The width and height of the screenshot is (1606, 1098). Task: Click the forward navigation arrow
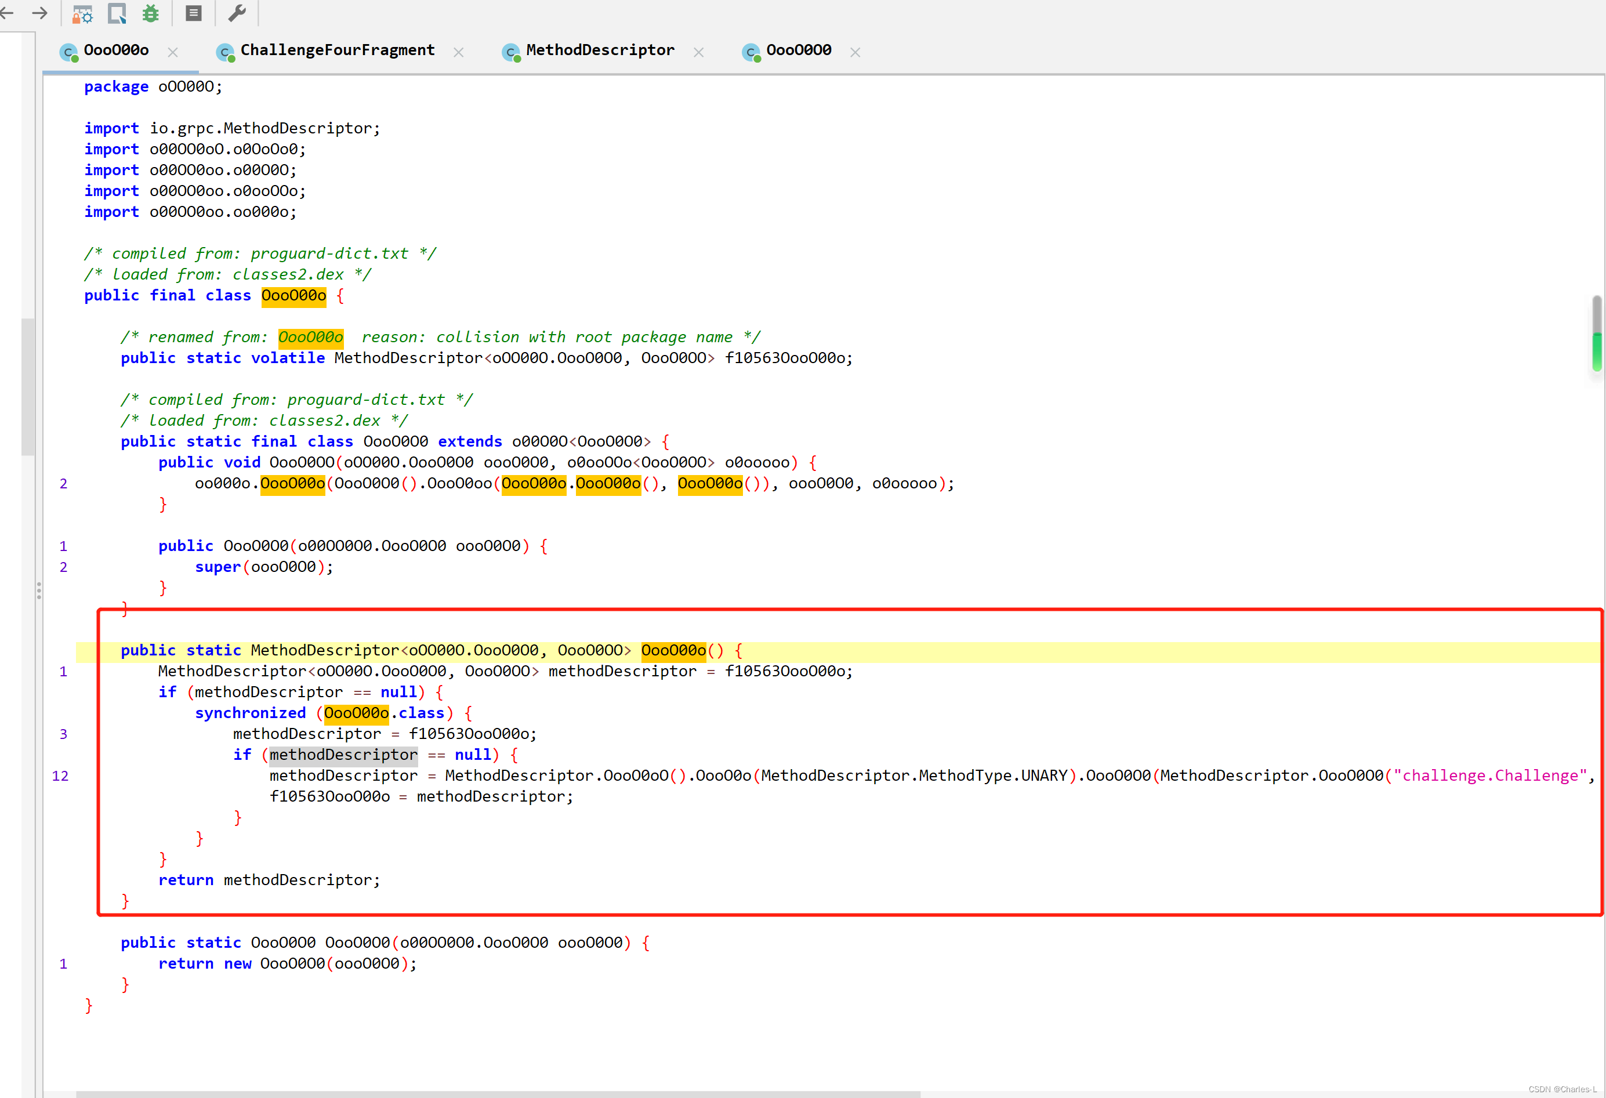(x=40, y=12)
